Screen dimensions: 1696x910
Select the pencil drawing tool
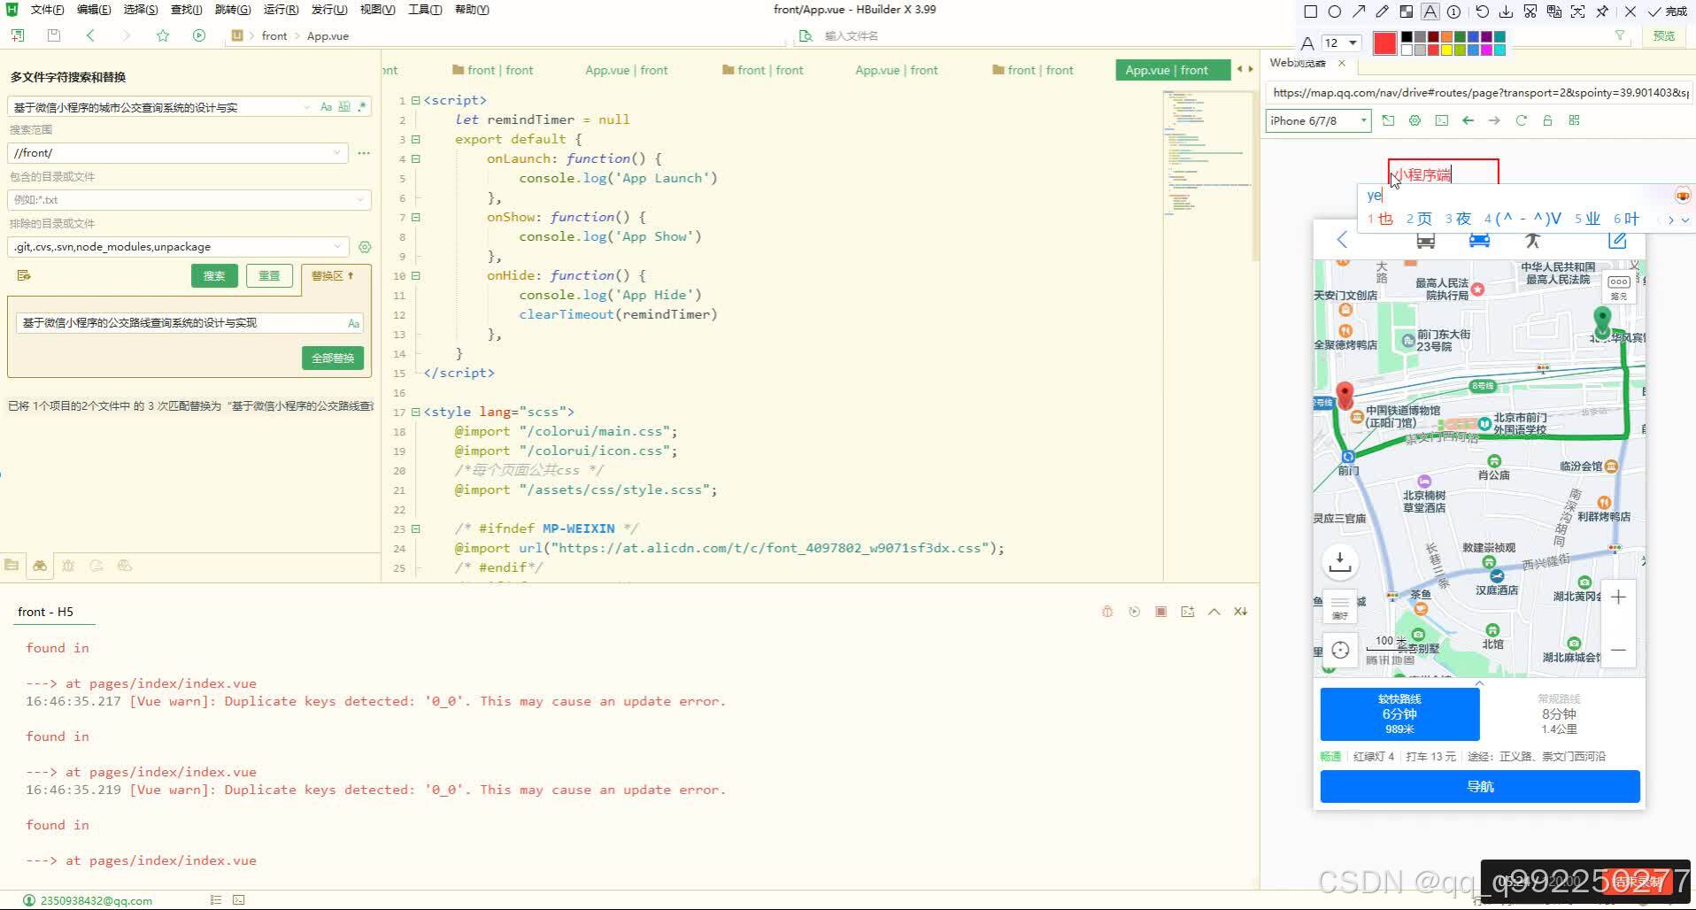[1383, 12]
